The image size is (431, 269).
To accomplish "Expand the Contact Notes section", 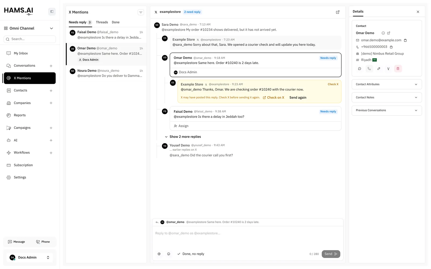I will pos(387,97).
